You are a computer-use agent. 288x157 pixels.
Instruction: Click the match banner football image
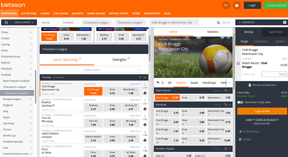pos(193,57)
